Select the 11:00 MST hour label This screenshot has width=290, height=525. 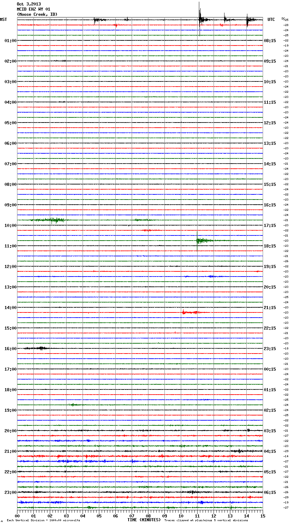[x=11, y=246]
